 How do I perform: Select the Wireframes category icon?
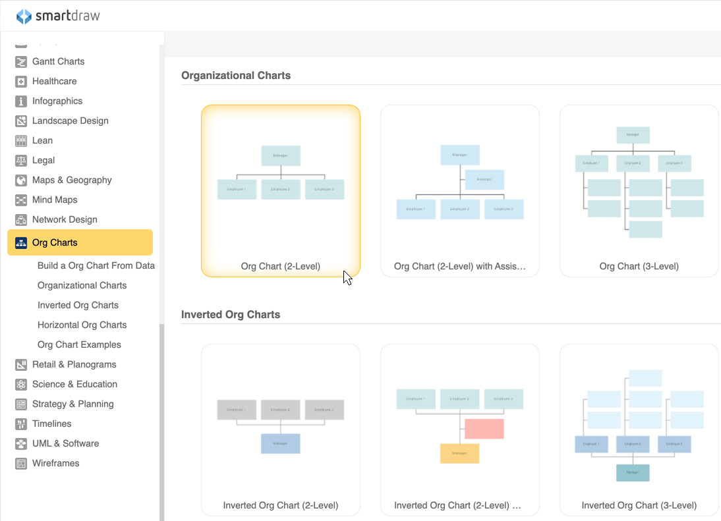tap(20, 463)
